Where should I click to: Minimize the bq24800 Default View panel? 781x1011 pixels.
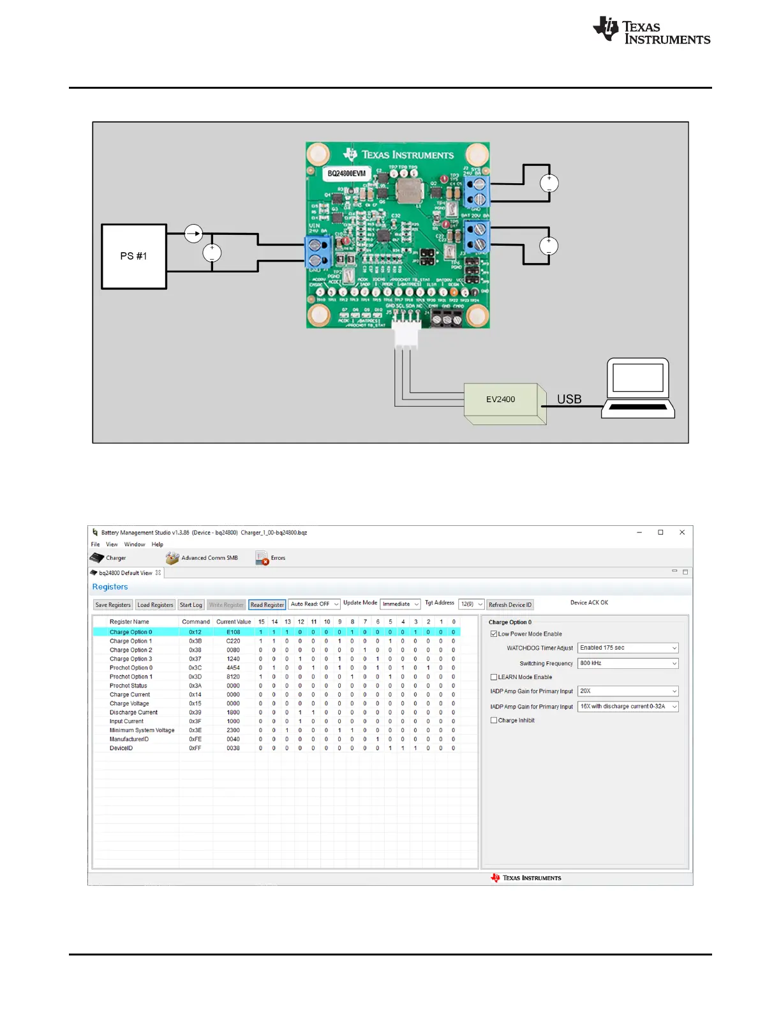click(x=674, y=571)
